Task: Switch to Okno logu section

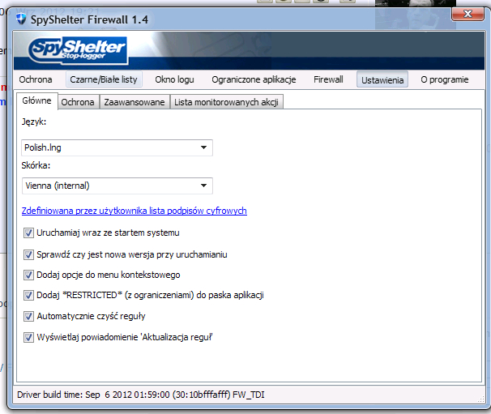Action: pos(175,79)
